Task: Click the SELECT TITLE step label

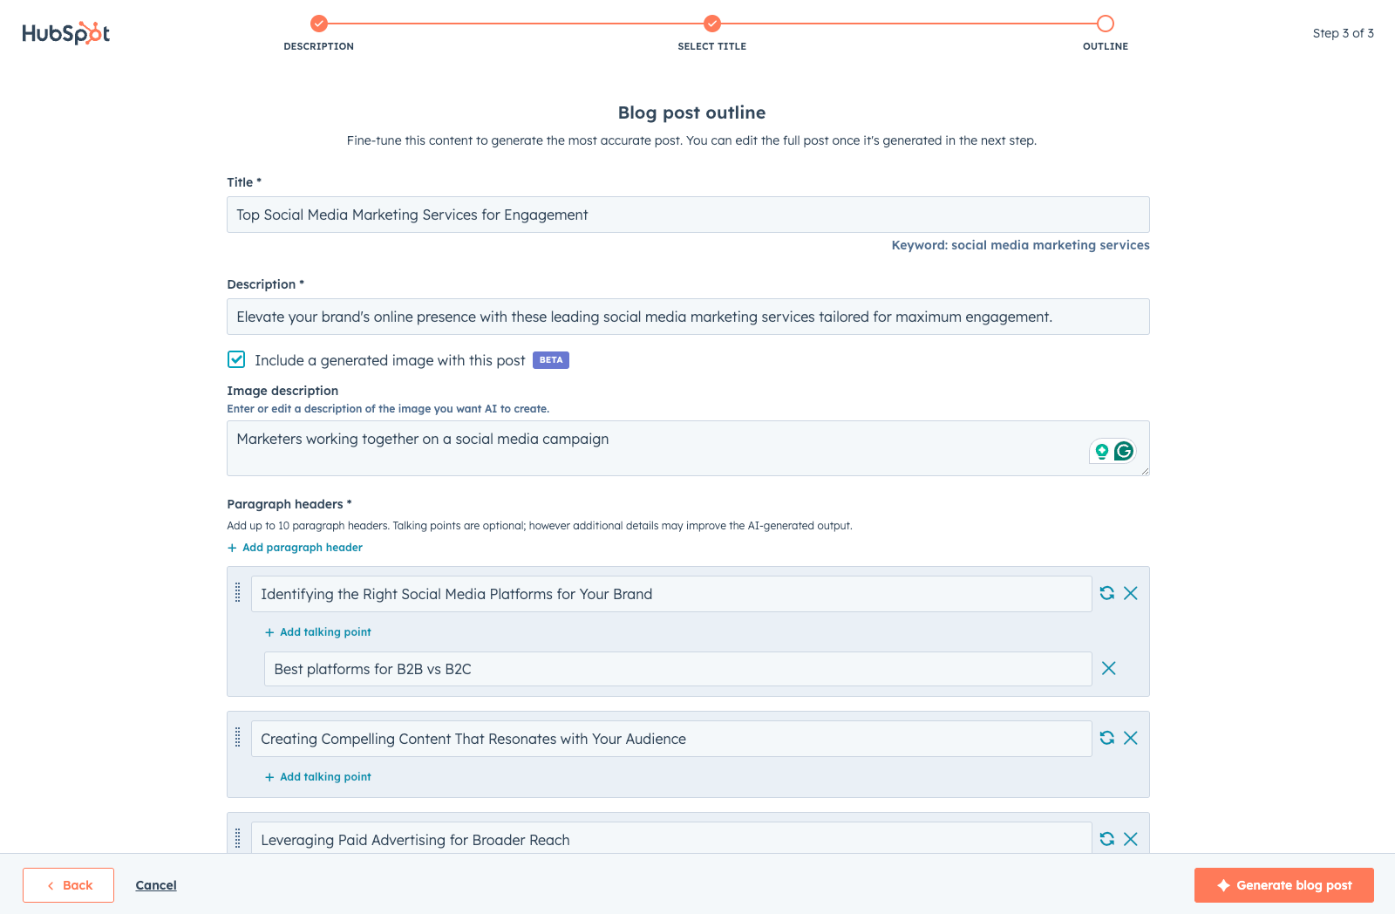Action: pyautogui.click(x=712, y=46)
